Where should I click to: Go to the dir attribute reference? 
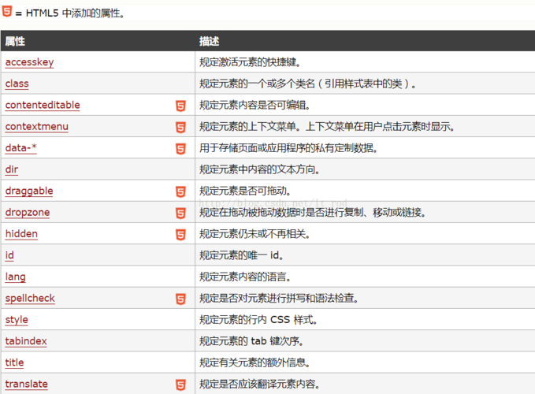pyautogui.click(x=11, y=169)
